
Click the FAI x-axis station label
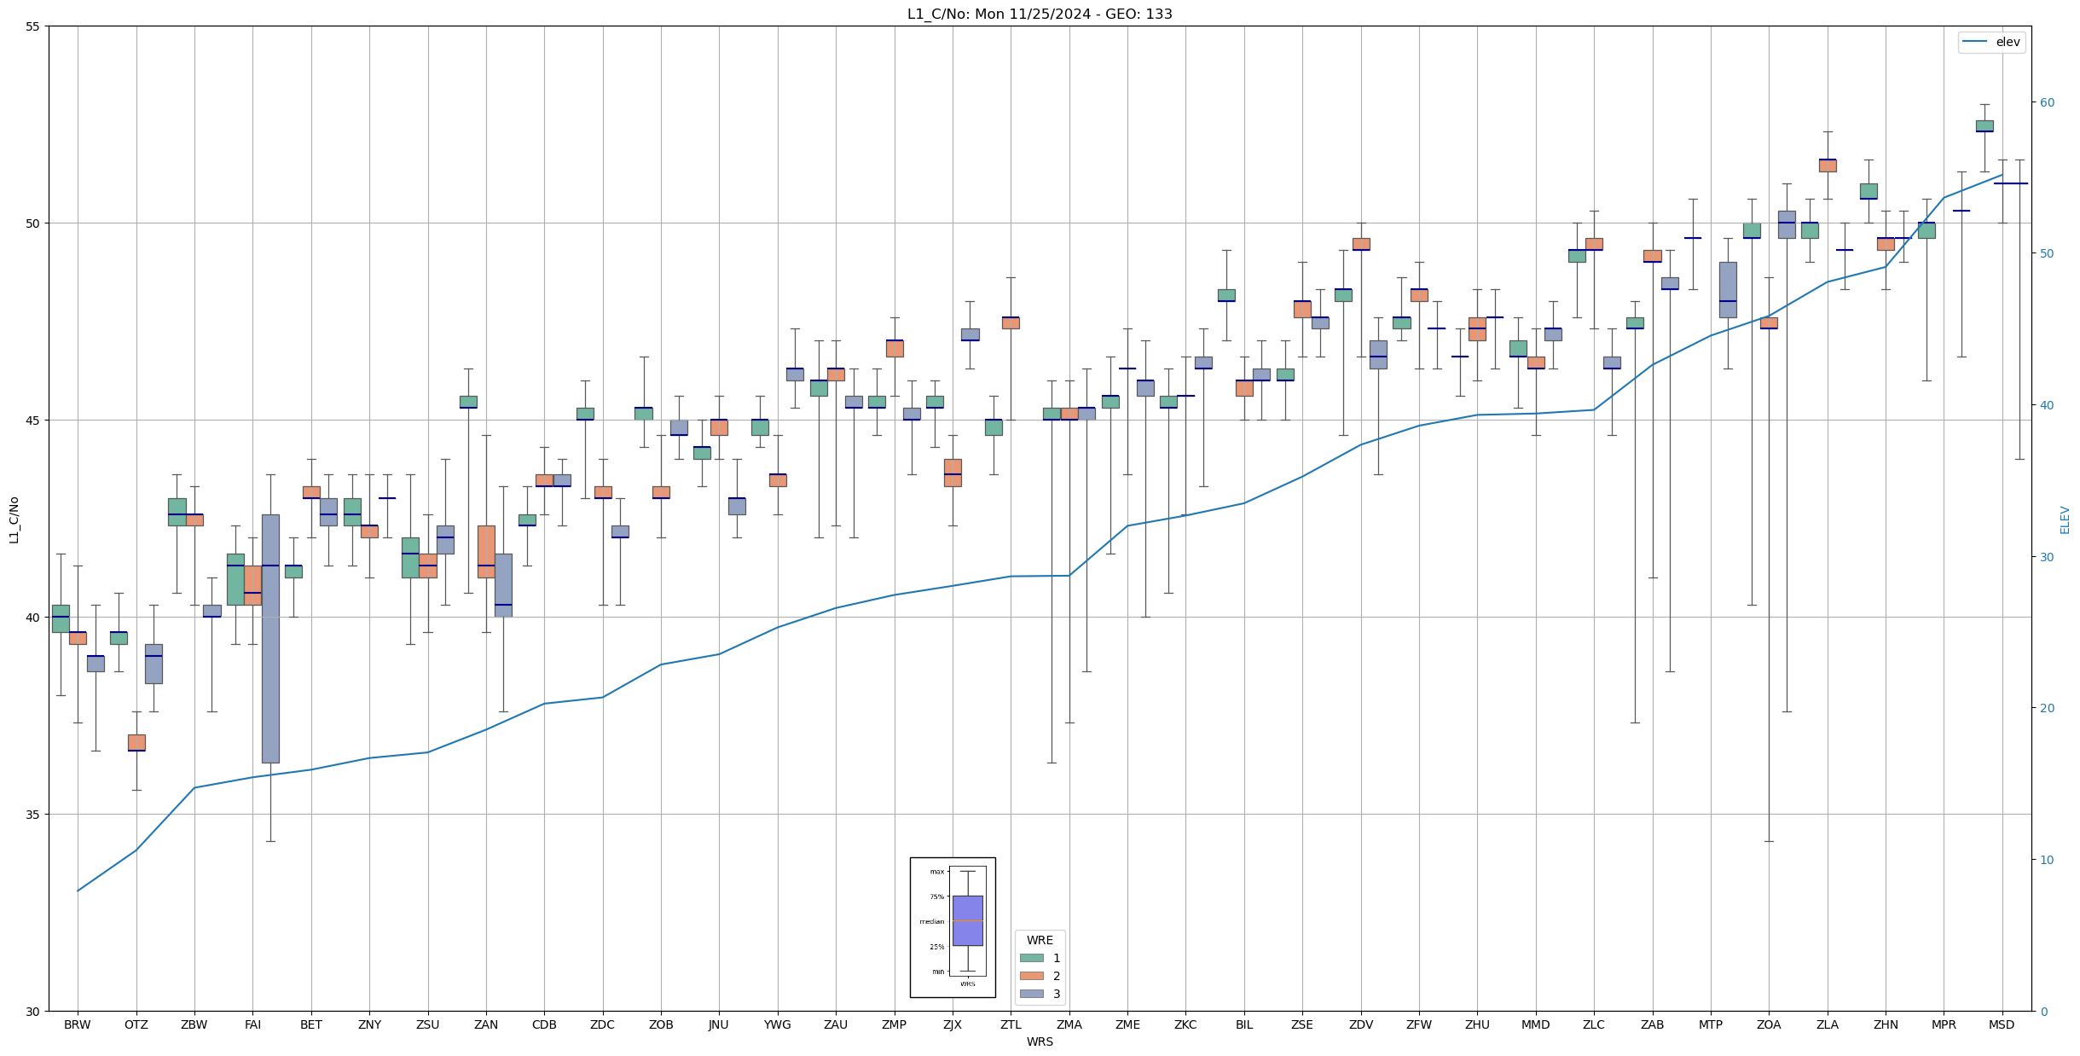point(252,1025)
